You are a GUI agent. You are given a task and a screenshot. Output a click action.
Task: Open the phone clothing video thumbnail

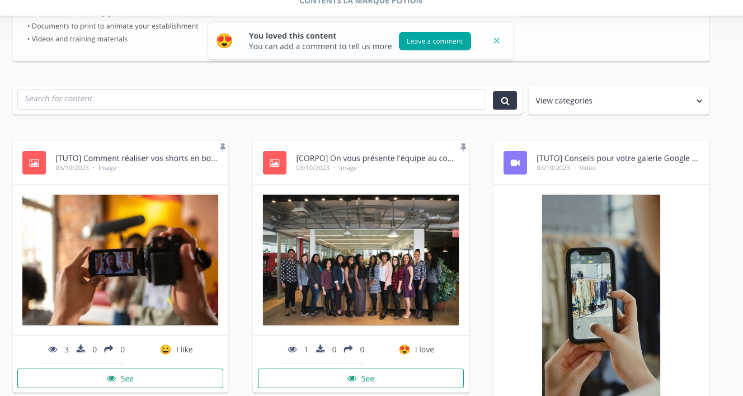coord(601,295)
